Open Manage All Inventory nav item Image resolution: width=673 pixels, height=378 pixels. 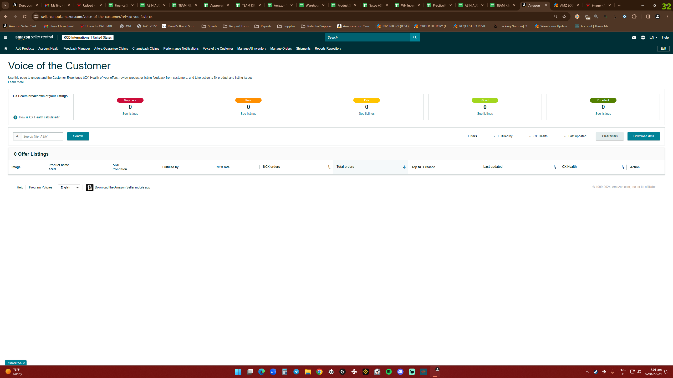pyautogui.click(x=252, y=49)
